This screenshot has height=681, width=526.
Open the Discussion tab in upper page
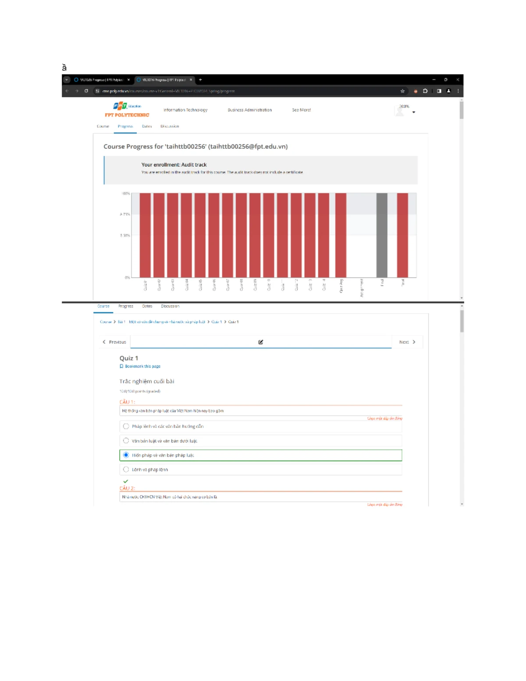pyautogui.click(x=170, y=126)
